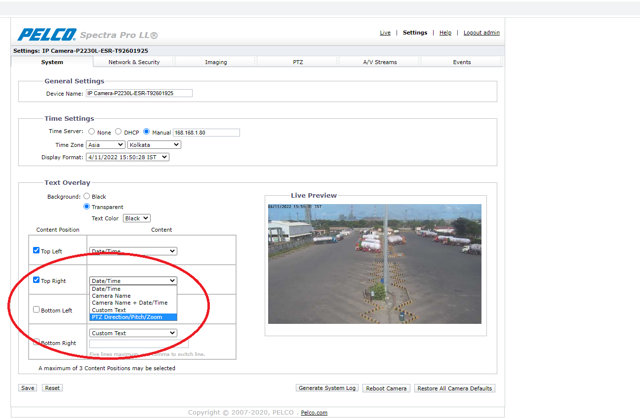640x419 pixels.
Task: Choose None for time server
Action: coord(92,132)
